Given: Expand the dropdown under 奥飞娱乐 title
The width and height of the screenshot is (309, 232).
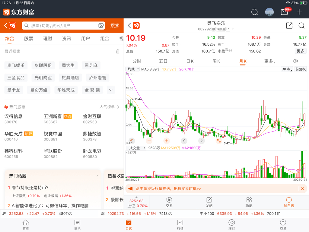Looking at the screenshot, I should (x=233, y=29).
